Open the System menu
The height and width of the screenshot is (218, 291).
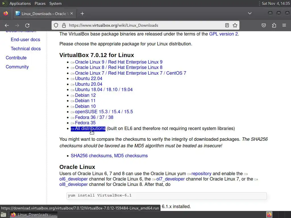(x=55, y=3)
